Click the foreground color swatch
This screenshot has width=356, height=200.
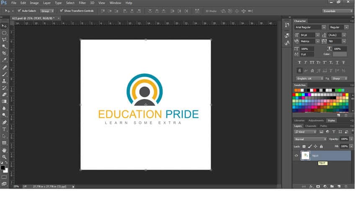(3, 168)
